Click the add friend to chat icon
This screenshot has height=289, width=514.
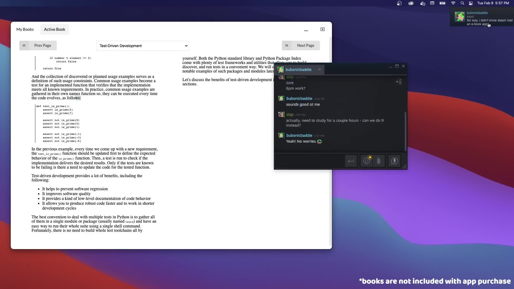(x=399, y=82)
